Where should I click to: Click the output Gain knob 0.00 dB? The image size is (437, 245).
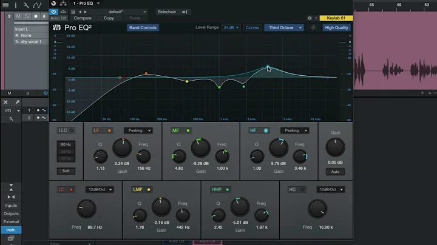point(335,147)
